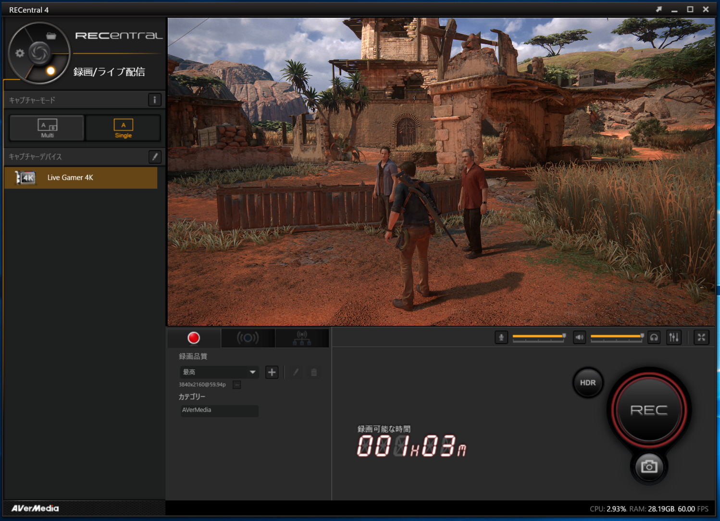
Task: Switch to the live streaming tab
Action: pyautogui.click(x=248, y=338)
